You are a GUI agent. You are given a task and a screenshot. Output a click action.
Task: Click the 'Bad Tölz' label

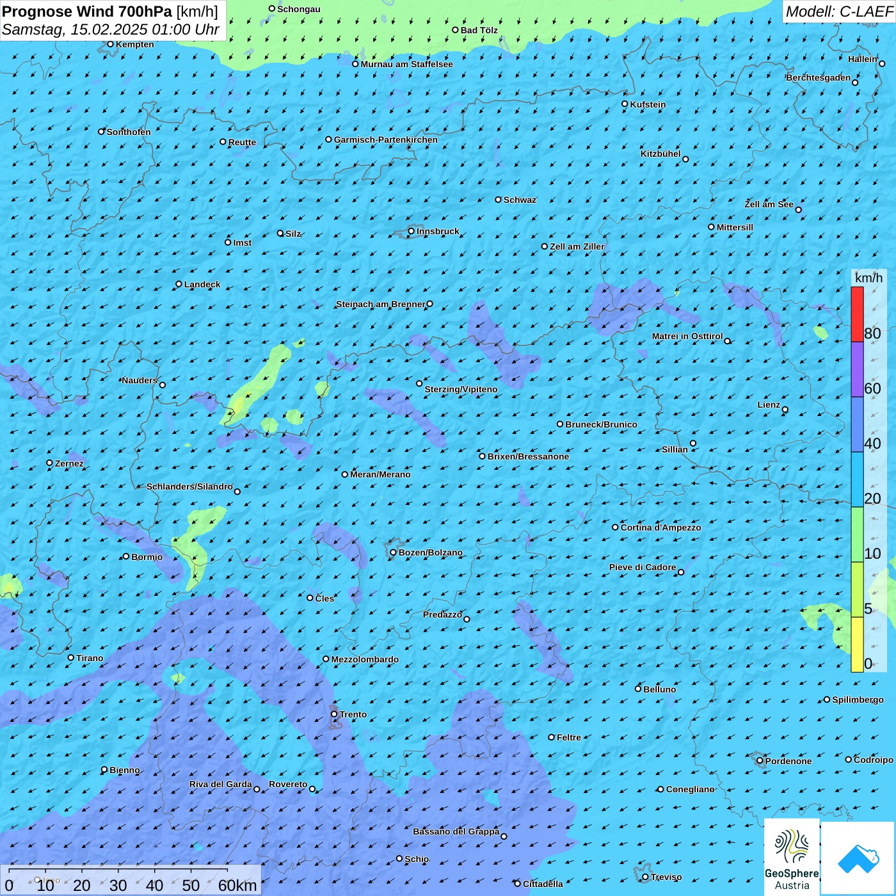479,30
